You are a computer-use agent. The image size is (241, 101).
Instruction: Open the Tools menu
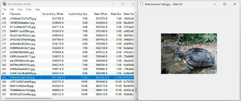click(x=28, y=9)
